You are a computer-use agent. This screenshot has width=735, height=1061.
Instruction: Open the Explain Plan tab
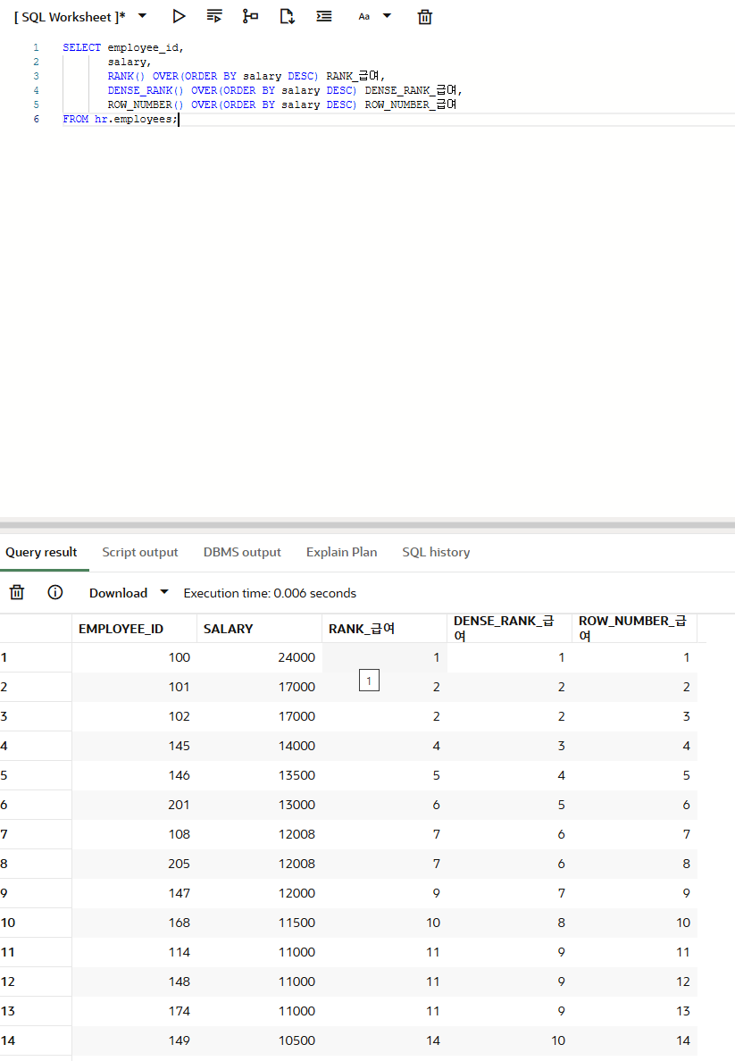pyautogui.click(x=342, y=552)
